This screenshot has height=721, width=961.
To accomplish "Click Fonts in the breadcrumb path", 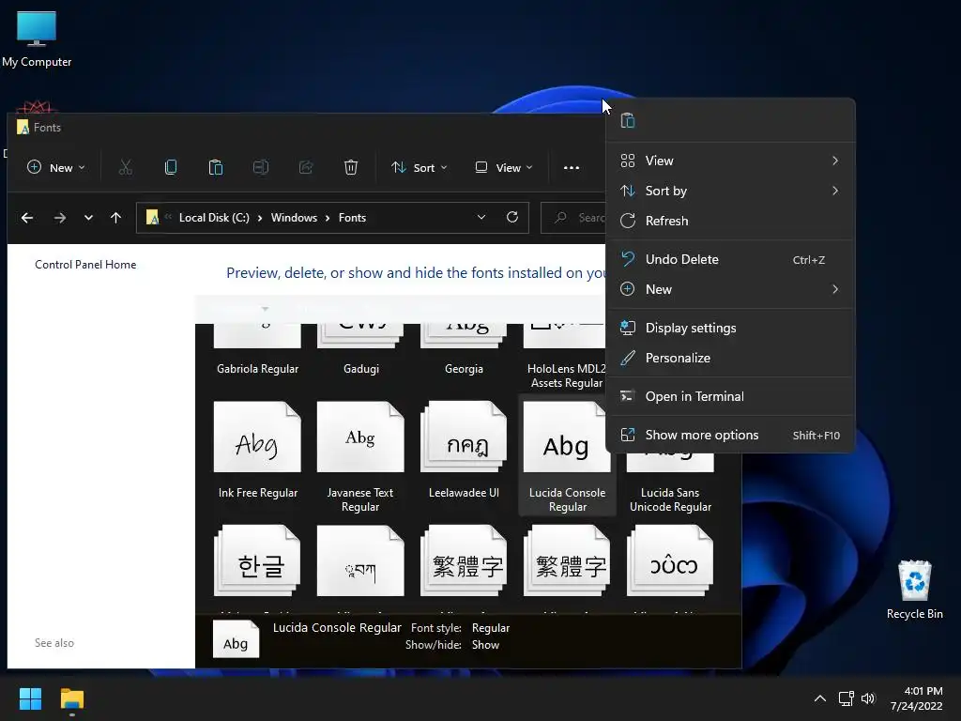I will coord(353,218).
